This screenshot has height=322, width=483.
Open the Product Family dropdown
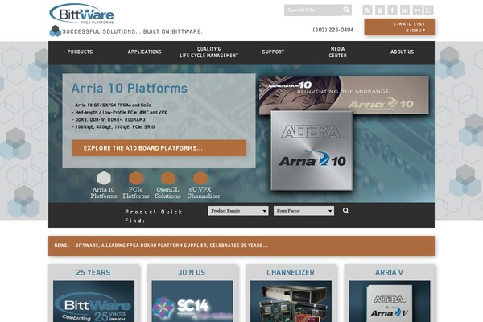(x=238, y=211)
